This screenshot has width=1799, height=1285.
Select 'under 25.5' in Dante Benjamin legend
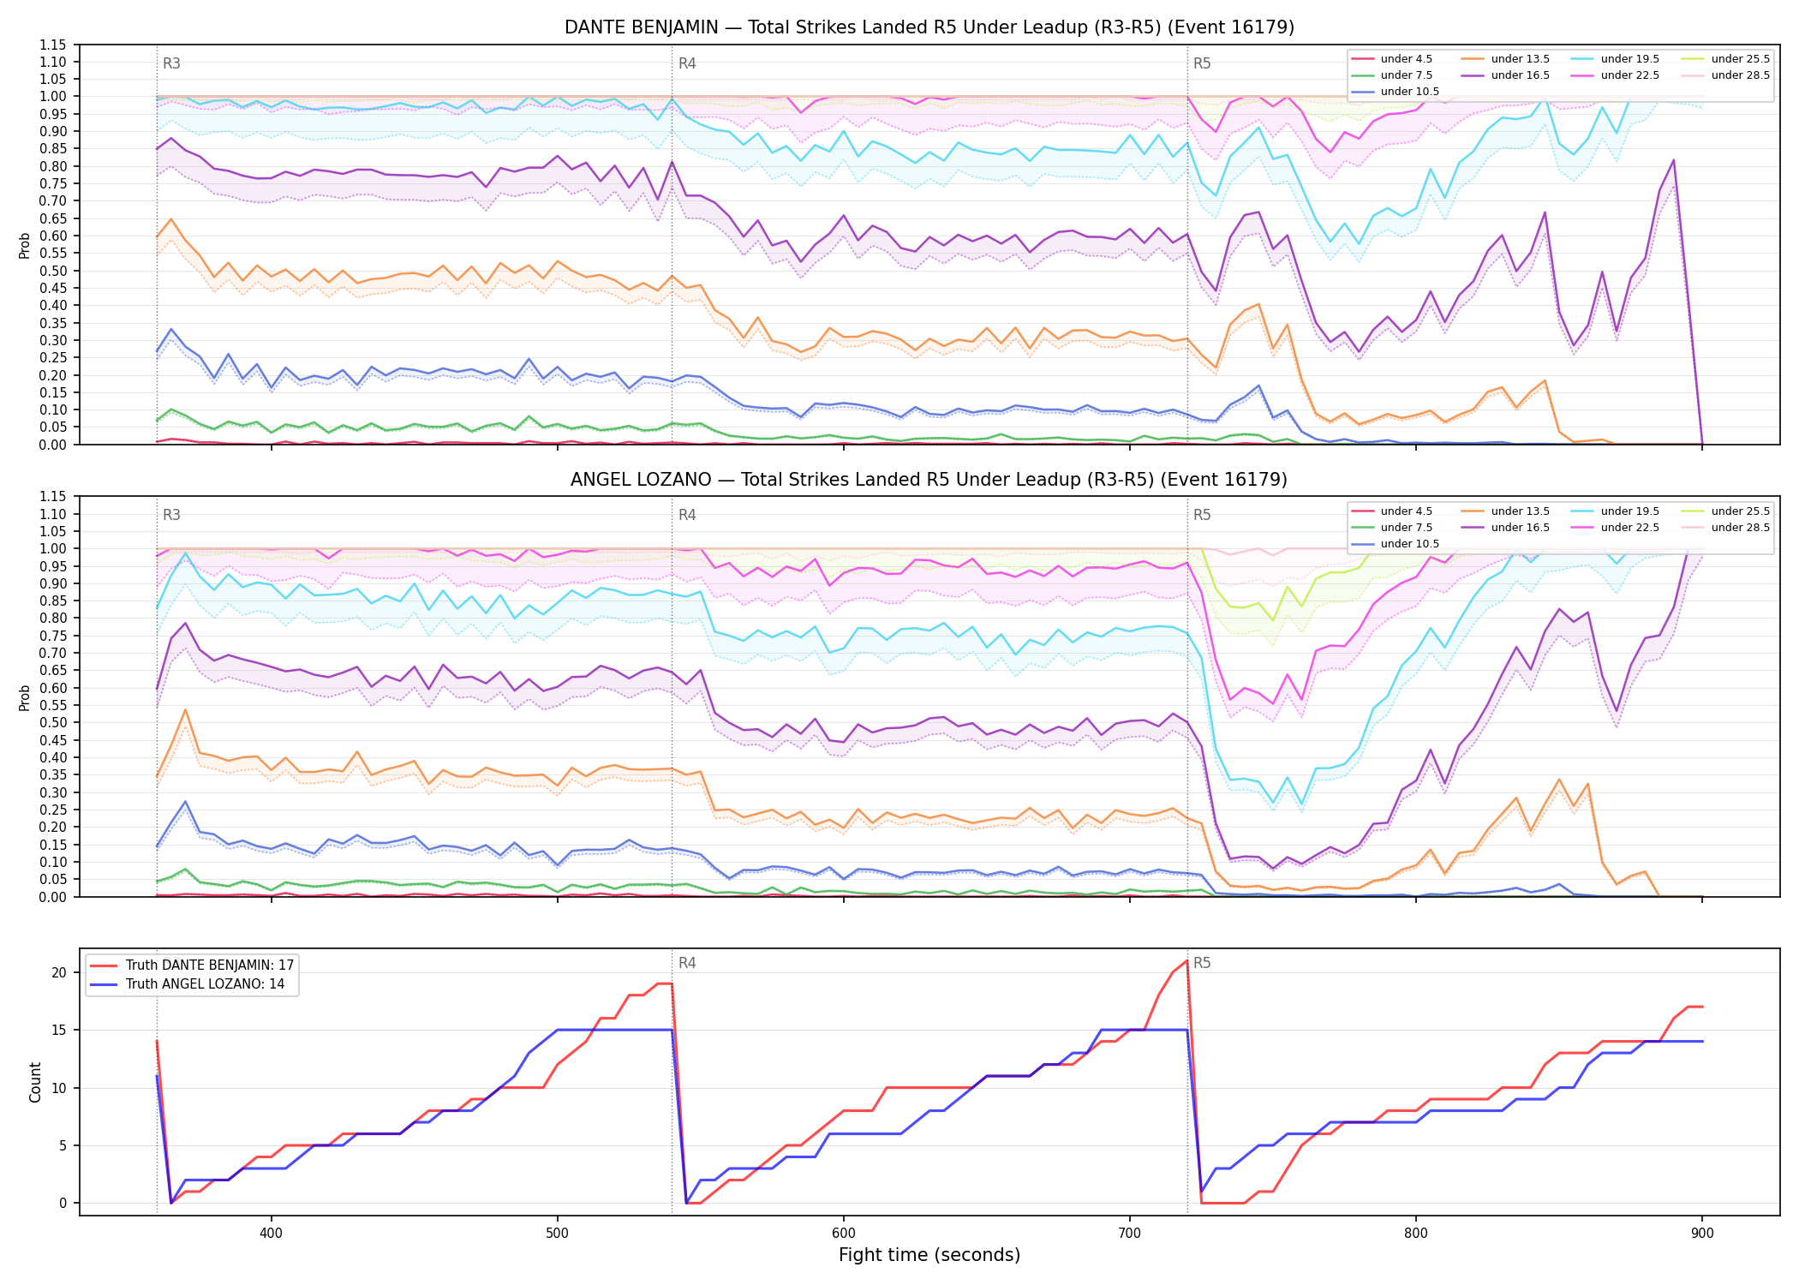1725,59
